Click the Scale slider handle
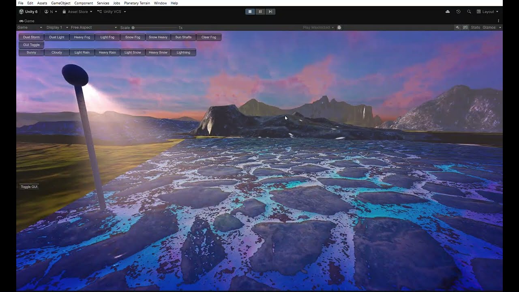The height and width of the screenshot is (292, 519). tap(133, 28)
